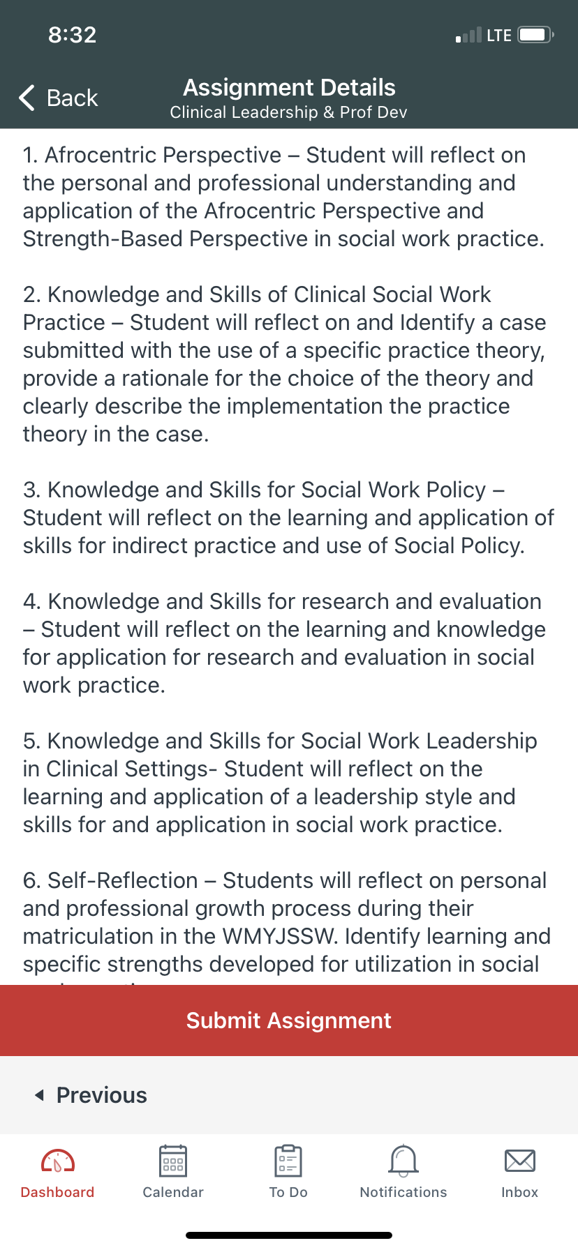Image resolution: width=578 pixels, height=1250 pixels.
Task: Switch to the Dashboard tab label
Action: [58, 1192]
